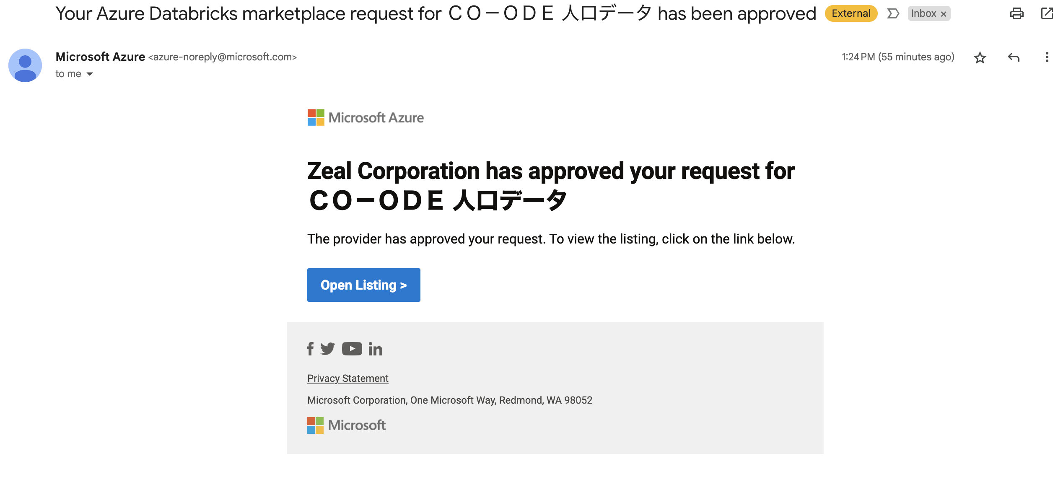Open email in a new window
1058x477 pixels.
pyautogui.click(x=1047, y=13)
